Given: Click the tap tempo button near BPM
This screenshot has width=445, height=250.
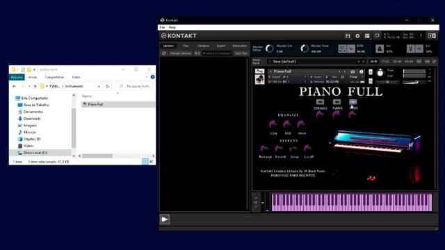Looking at the screenshot, I should point(351,49).
